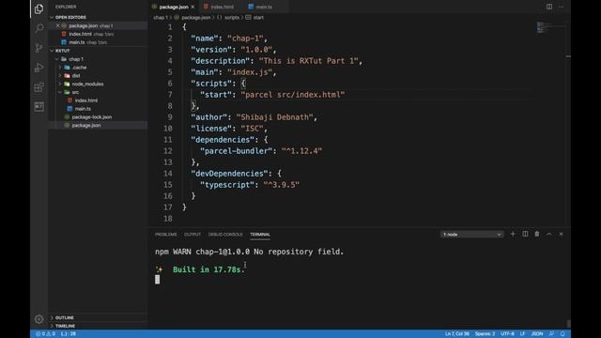Open the Problems panel tab
Image resolution: width=601 pixels, height=338 pixels.
(x=166, y=235)
